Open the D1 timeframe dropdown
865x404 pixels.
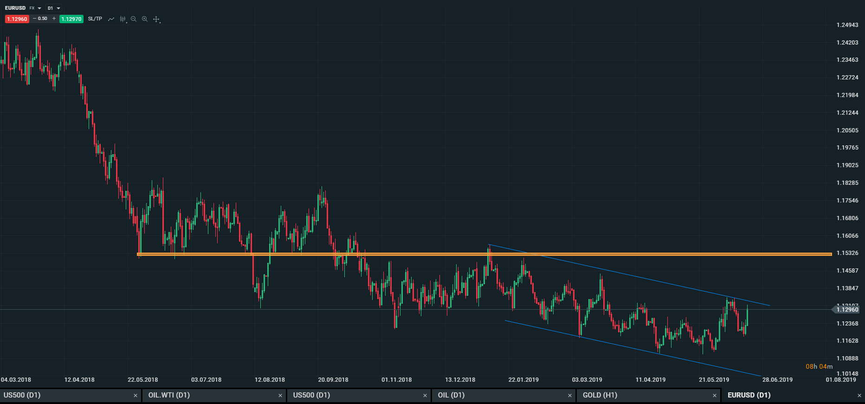coord(54,8)
